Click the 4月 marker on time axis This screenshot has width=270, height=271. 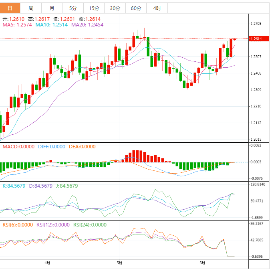tap(48, 263)
